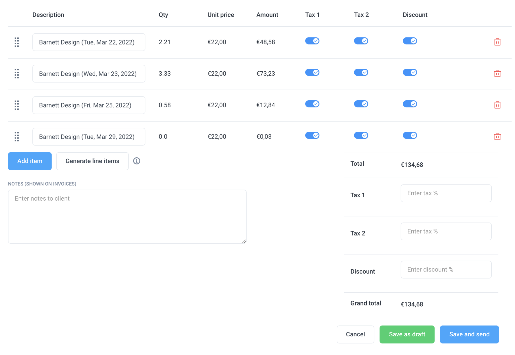Turn off Discount for the Mar 25 item
The image size is (515, 355).
410,104
